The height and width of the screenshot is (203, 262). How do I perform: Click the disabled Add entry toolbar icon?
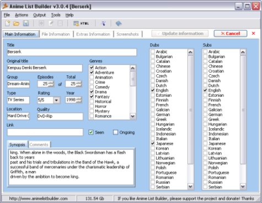41,23
